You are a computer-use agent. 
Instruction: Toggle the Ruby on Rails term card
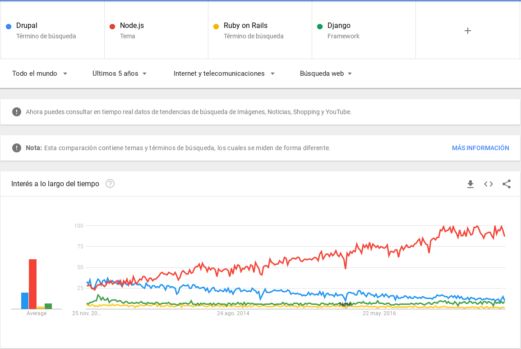pos(259,30)
